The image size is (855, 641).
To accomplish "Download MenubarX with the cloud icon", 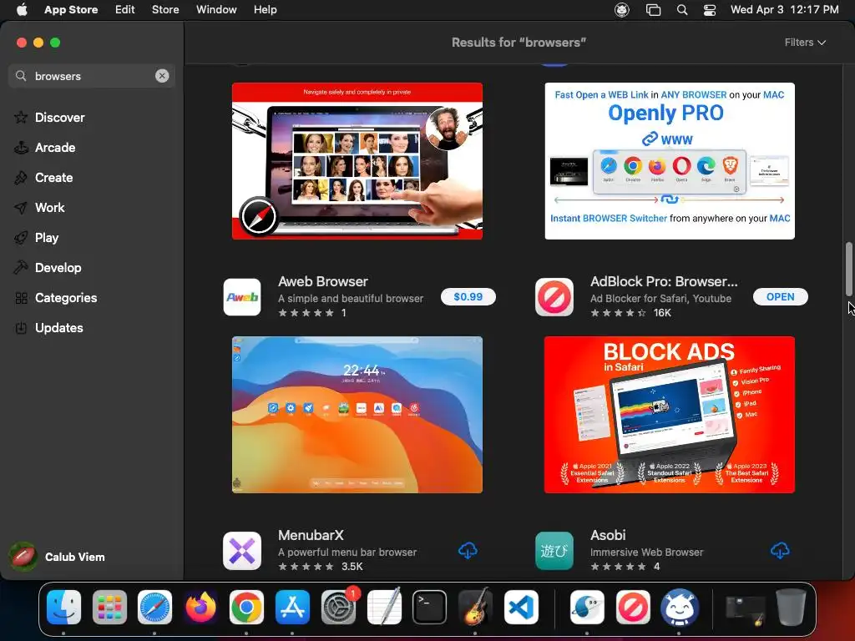I will point(468,551).
